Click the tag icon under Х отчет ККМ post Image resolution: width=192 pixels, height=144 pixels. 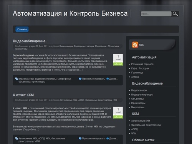click(x=17, y=139)
